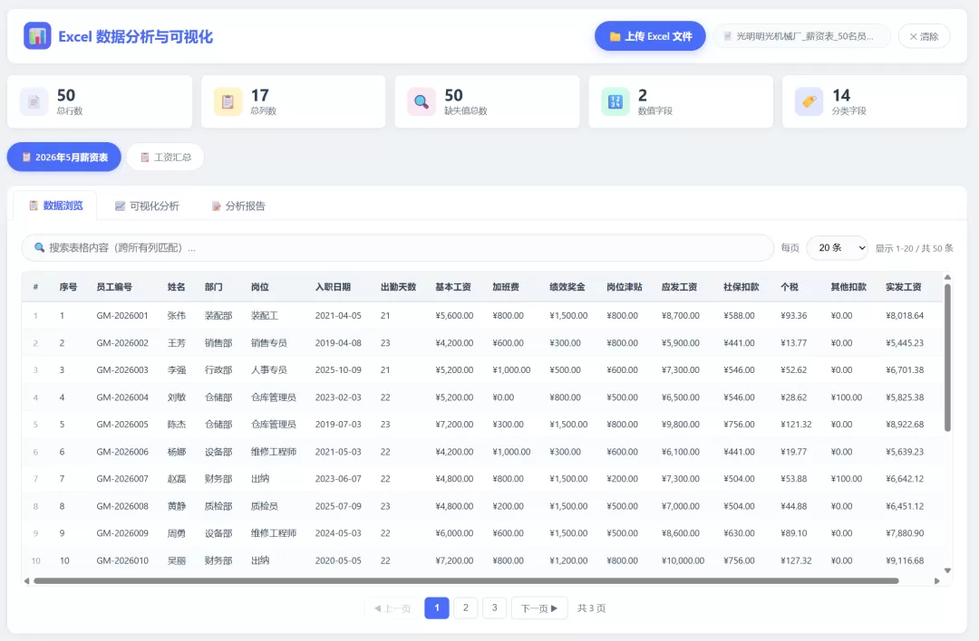Screen dimensions: 979x641
Task: Click the 实发工资 column header
Action: pos(904,287)
